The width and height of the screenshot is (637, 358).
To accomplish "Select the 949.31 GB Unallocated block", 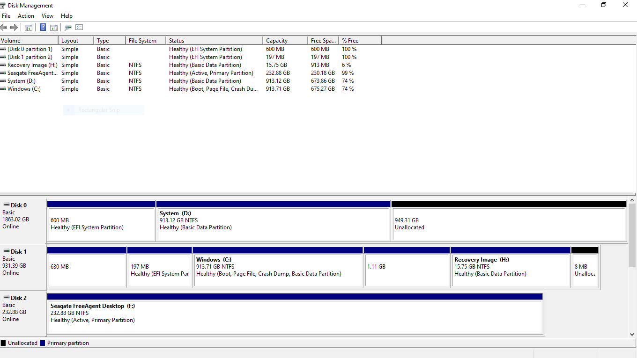I will coord(509,221).
